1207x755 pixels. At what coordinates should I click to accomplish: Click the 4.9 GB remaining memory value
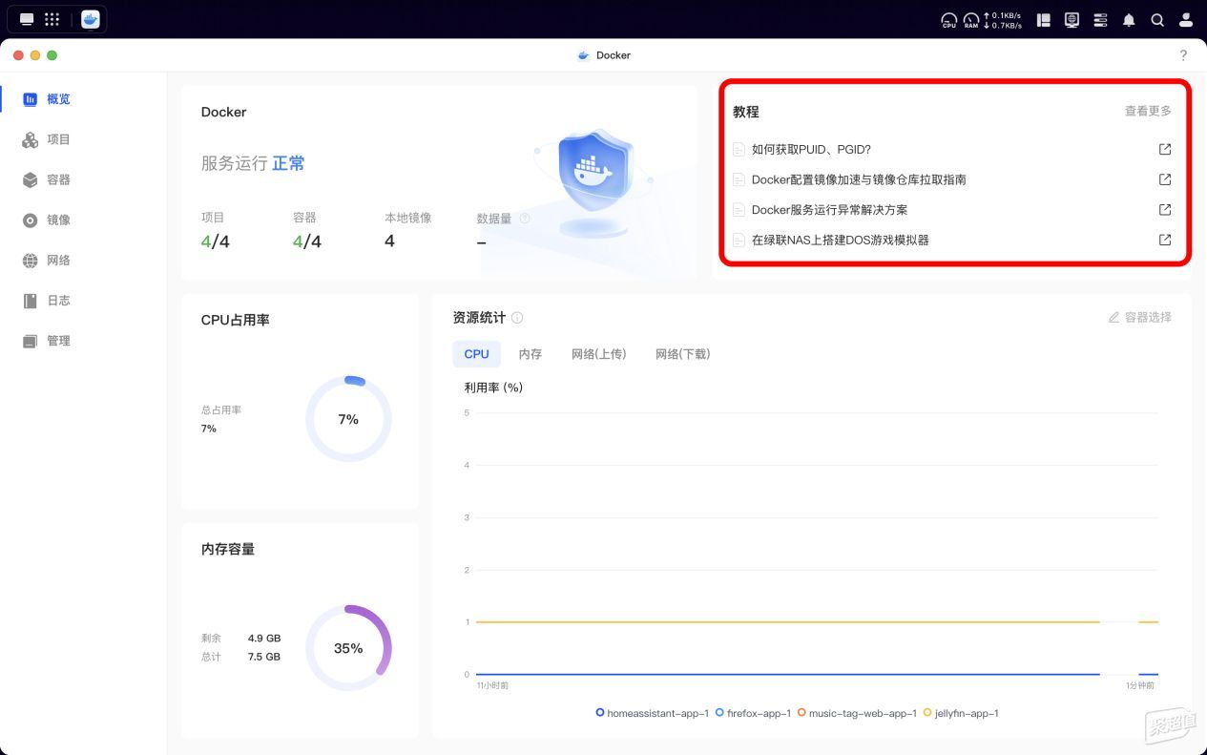(264, 639)
